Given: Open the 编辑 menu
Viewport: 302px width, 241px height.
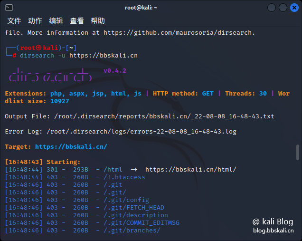Looking at the screenshot, I should pyautogui.click(x=56, y=20).
